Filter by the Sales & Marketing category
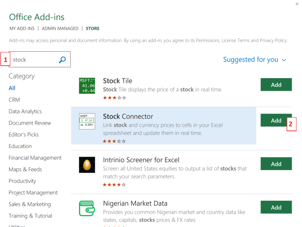The width and height of the screenshot is (302, 227). (x=30, y=204)
